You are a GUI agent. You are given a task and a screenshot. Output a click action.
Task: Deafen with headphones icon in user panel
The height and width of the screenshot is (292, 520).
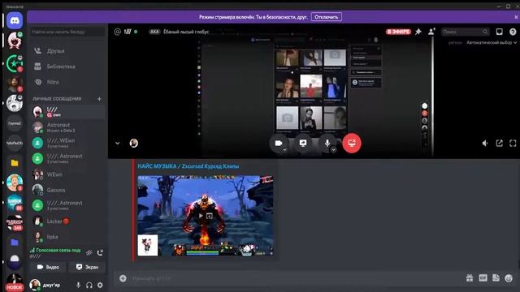[89, 285]
